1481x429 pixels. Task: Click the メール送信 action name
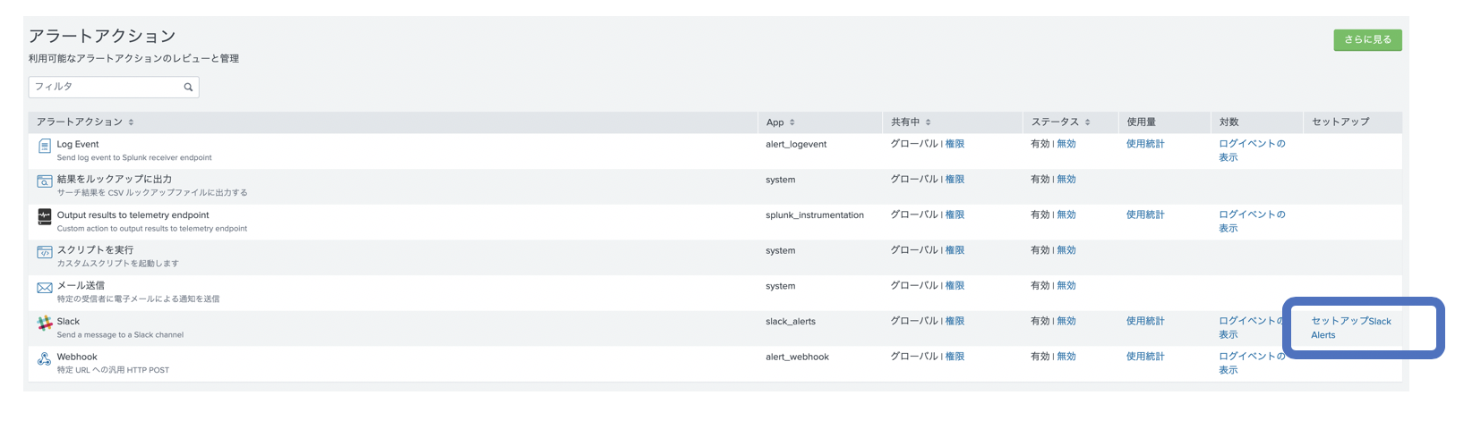click(x=81, y=286)
